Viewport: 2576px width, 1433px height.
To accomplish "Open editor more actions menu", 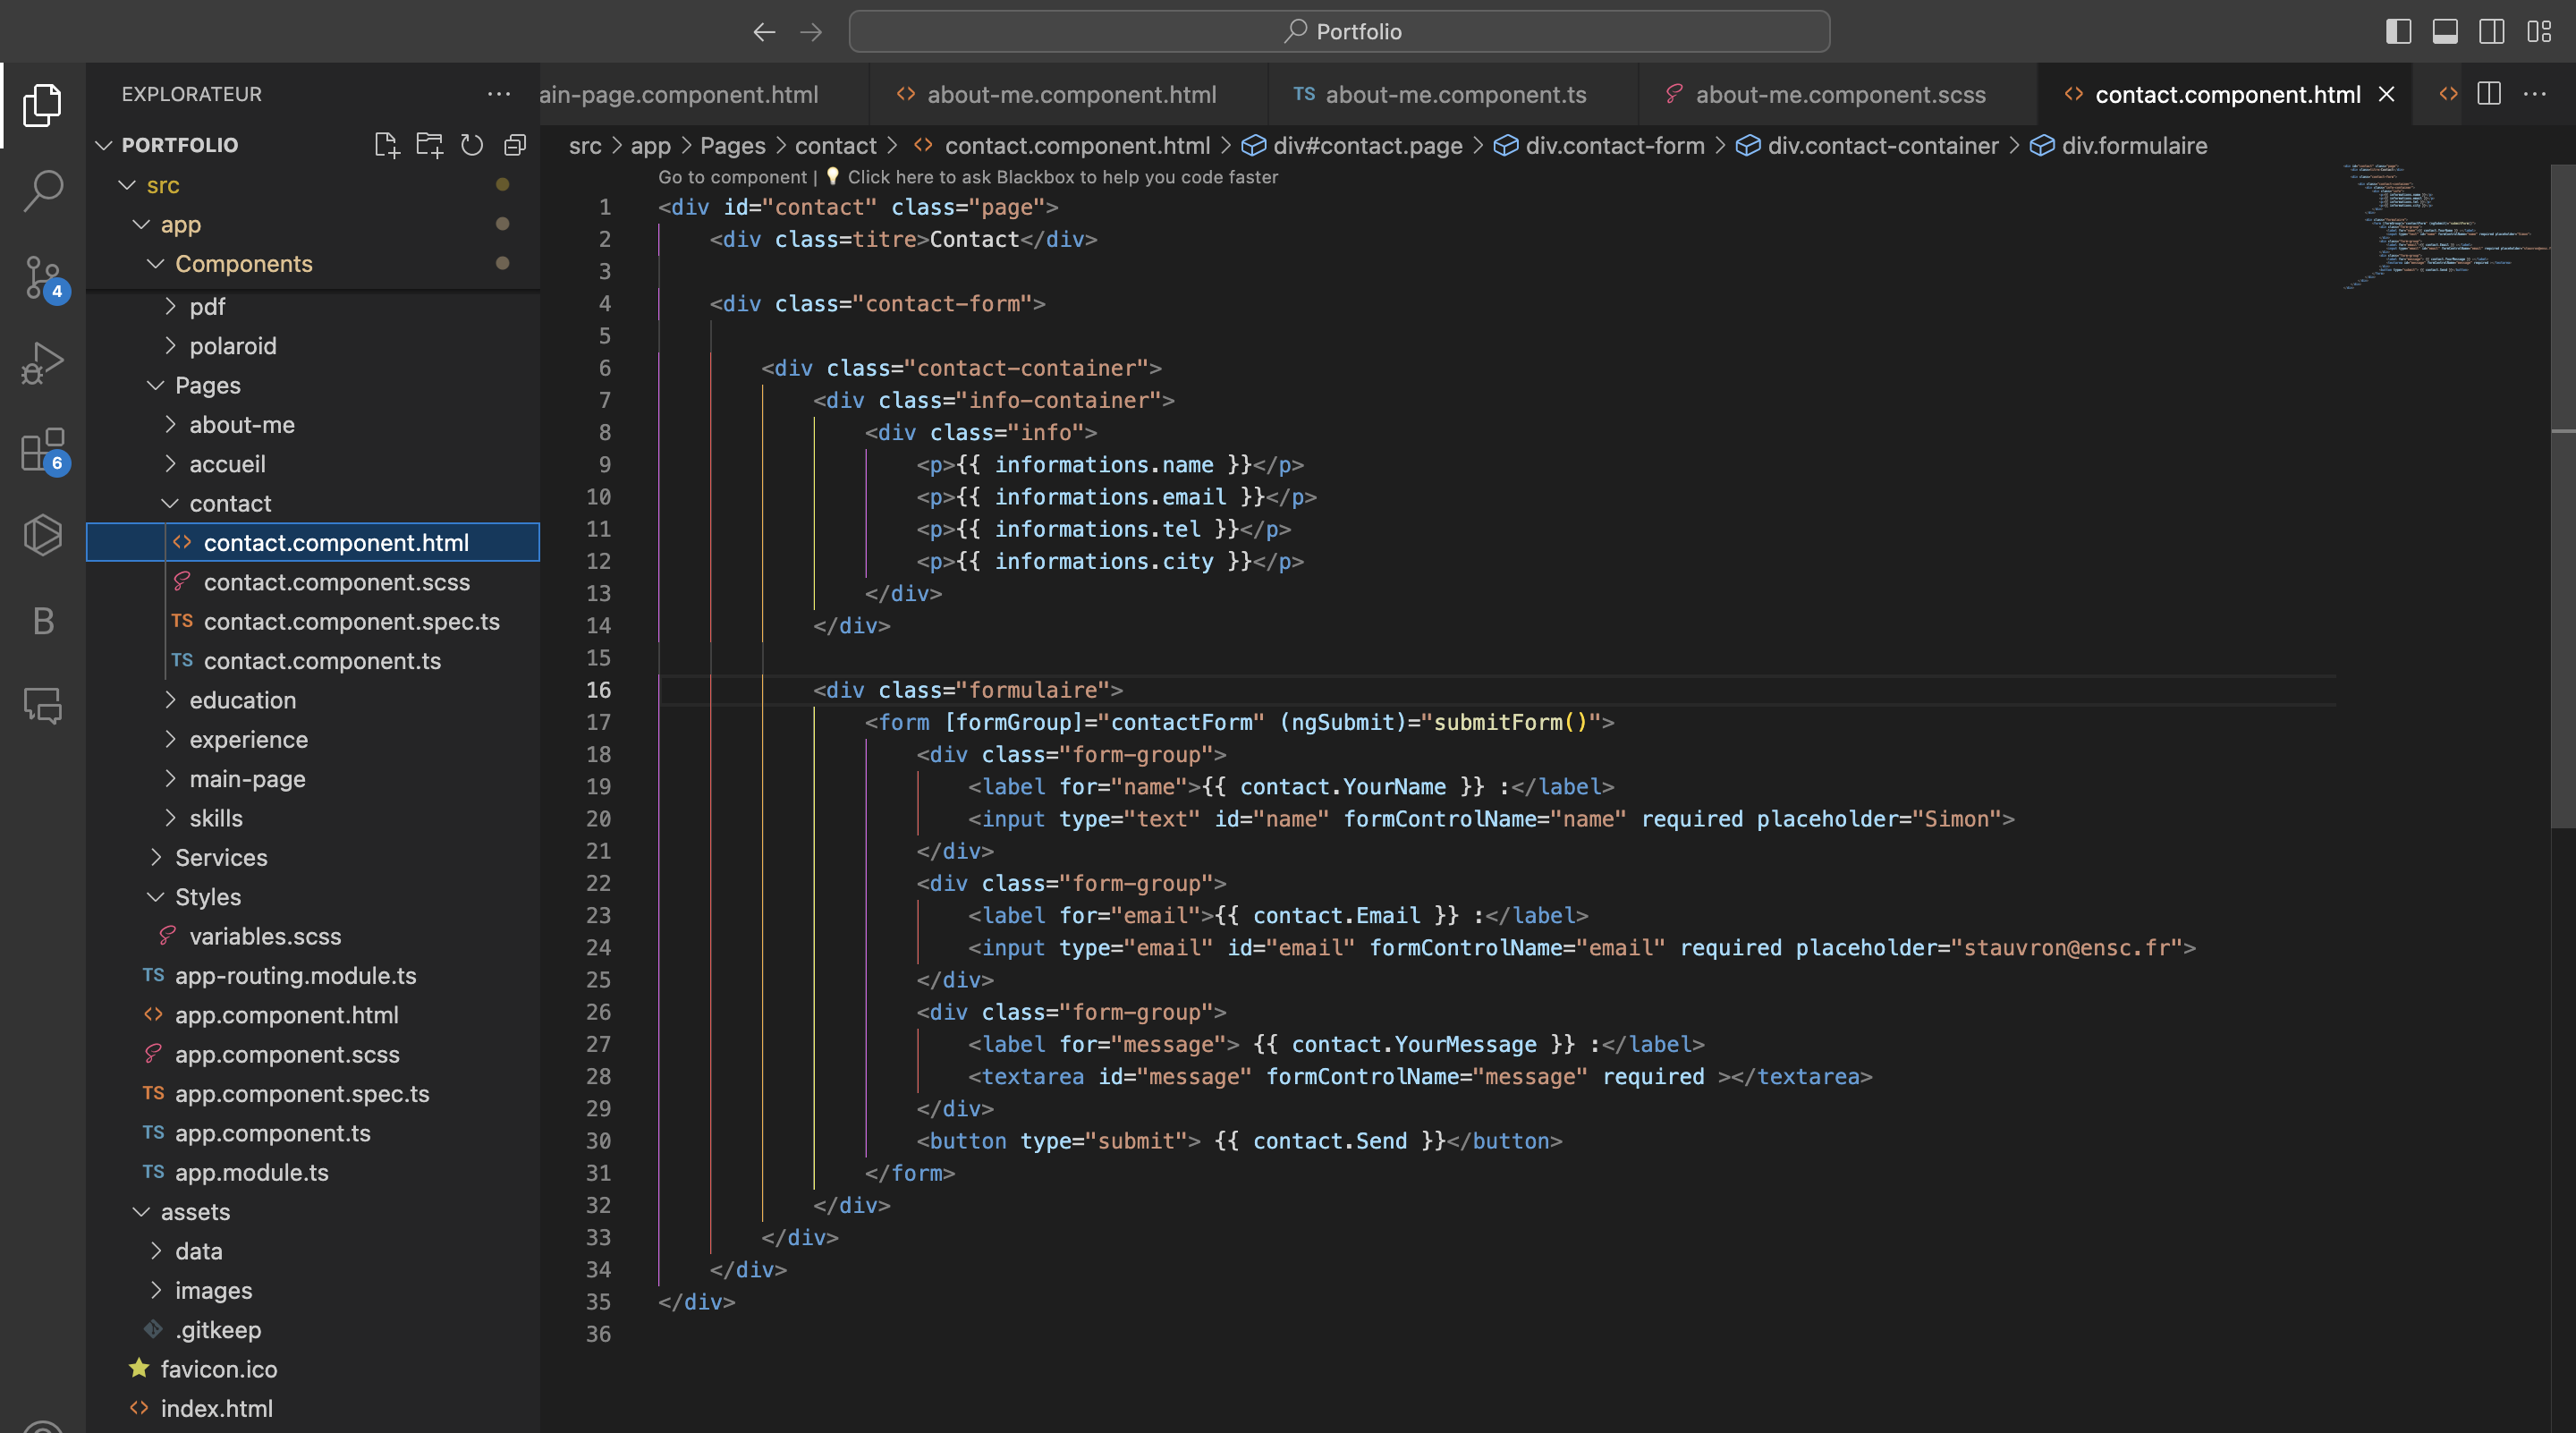I will click(x=2535, y=94).
